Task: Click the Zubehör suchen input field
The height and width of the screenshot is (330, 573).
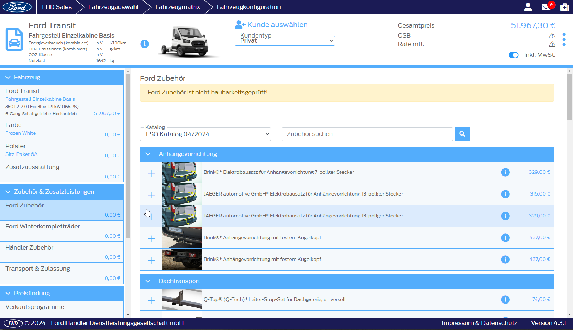Action: [x=367, y=134]
